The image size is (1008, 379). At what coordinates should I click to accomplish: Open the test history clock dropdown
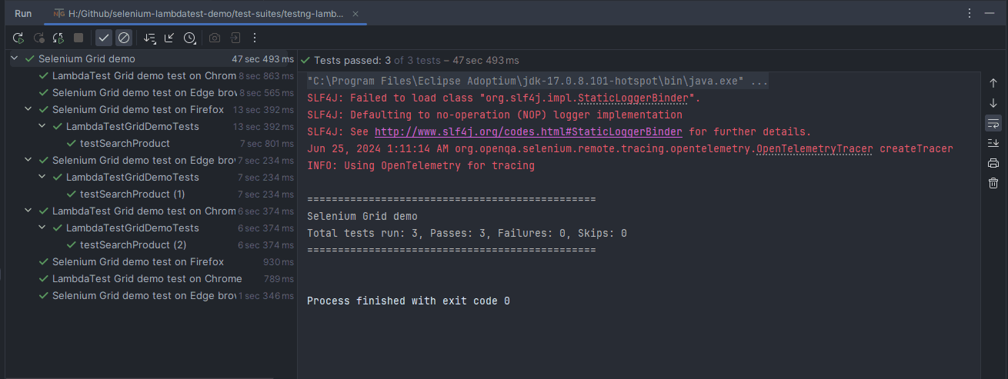click(x=189, y=38)
